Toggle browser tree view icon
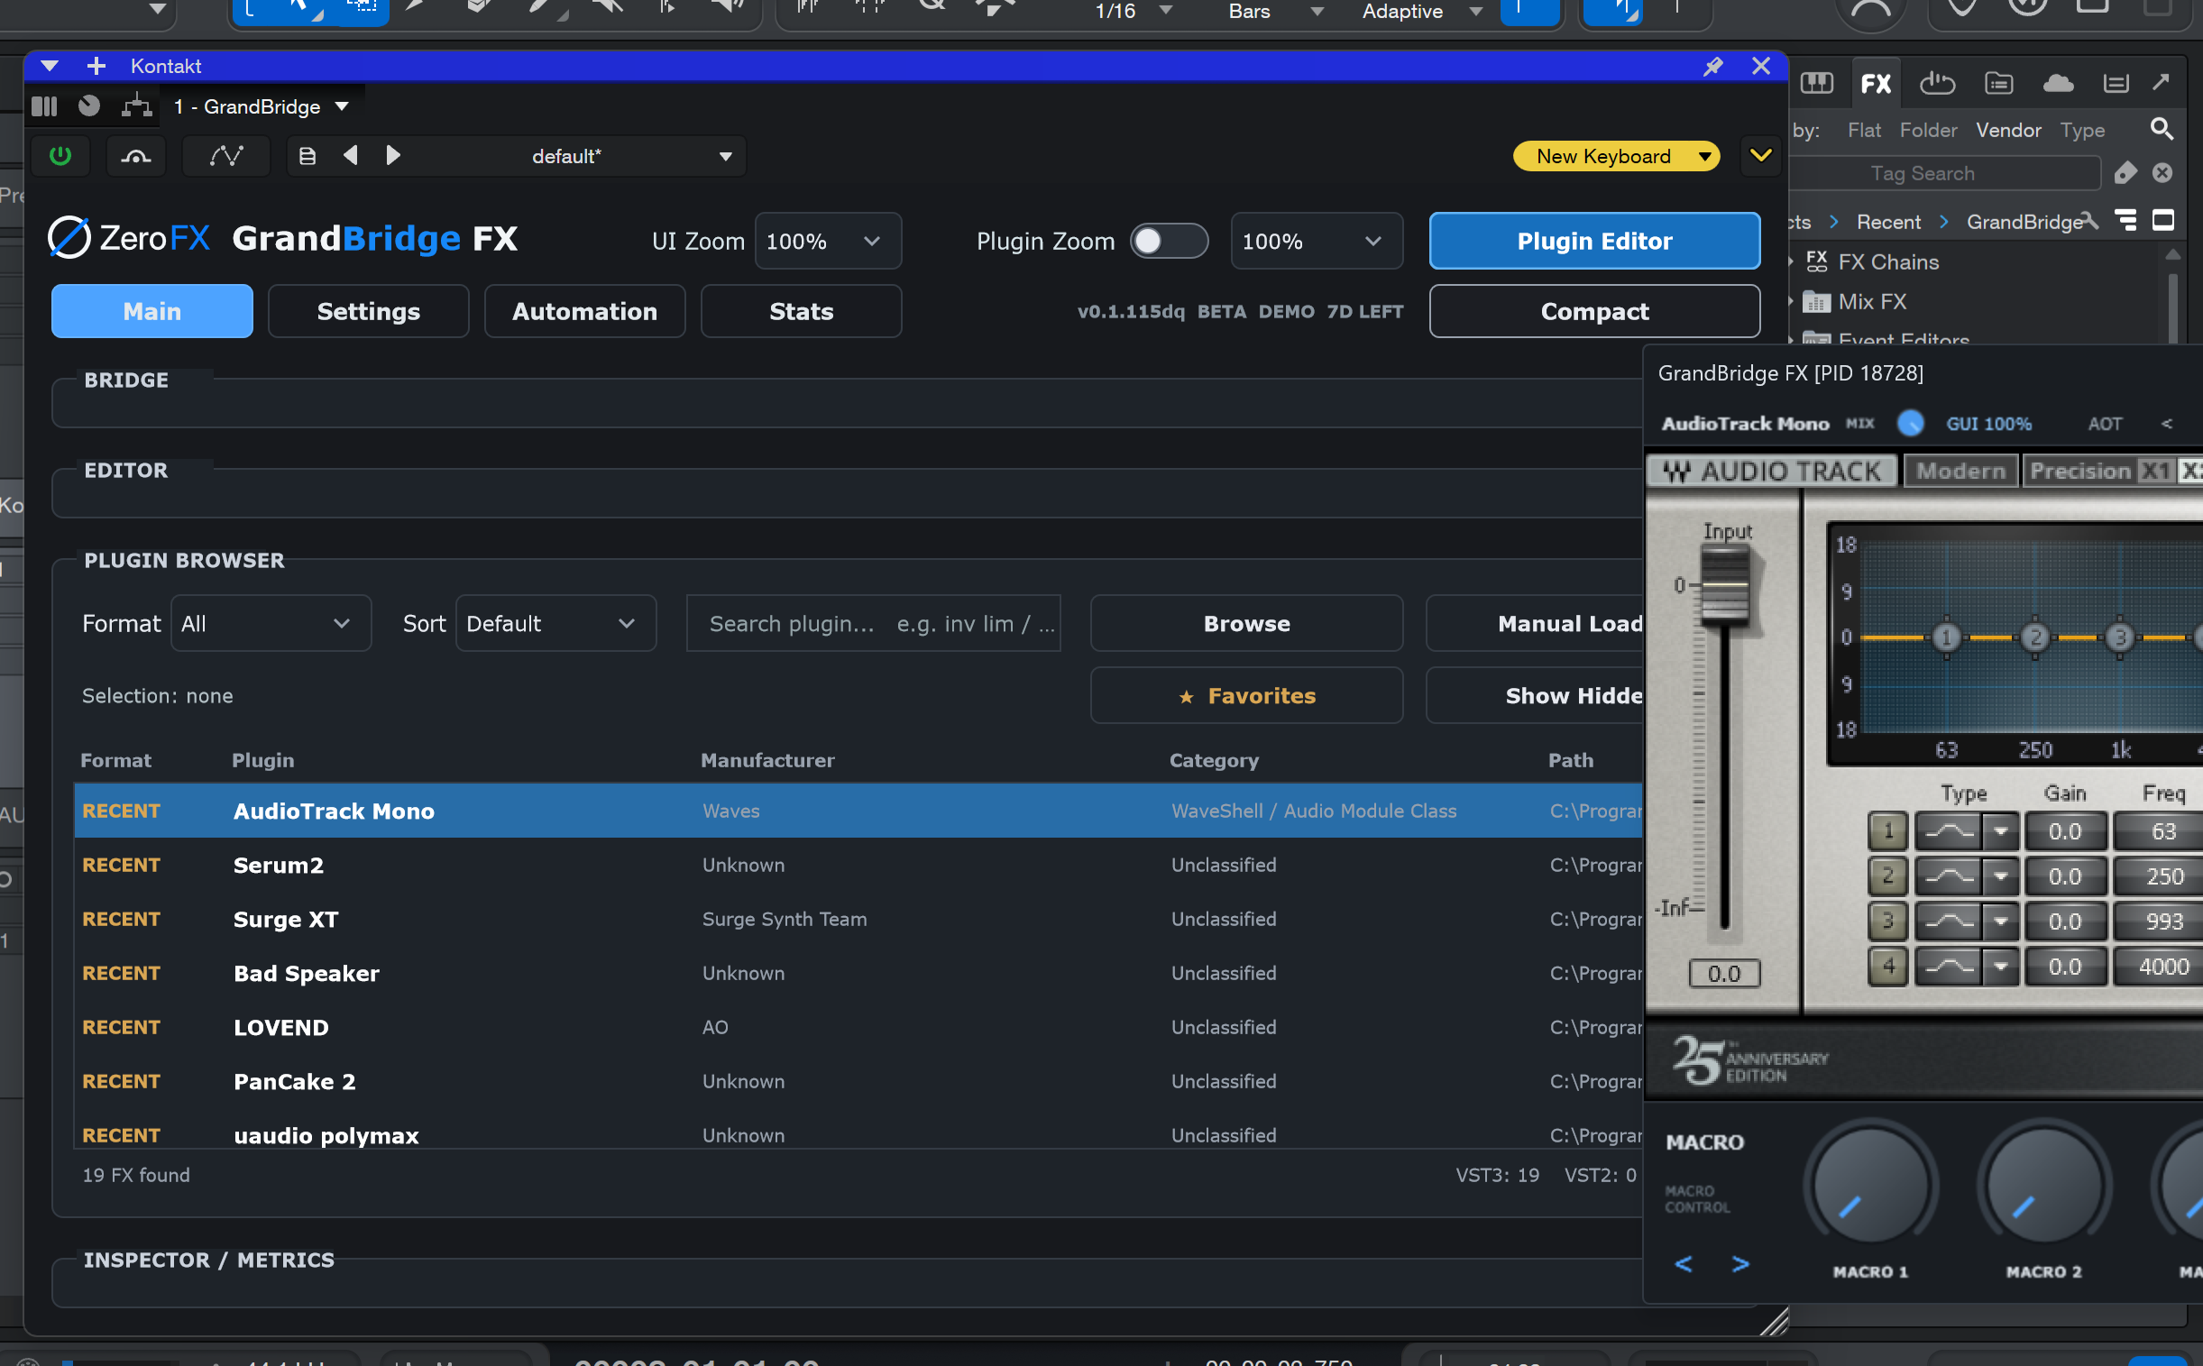Screen dimensions: 2203x1366 click(2126, 220)
